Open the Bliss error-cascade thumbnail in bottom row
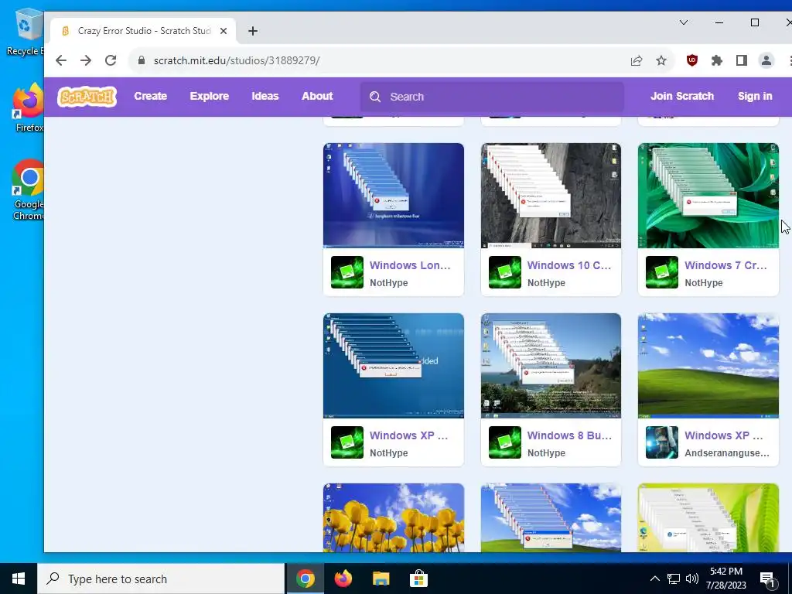This screenshot has height=594, width=792. point(551,517)
